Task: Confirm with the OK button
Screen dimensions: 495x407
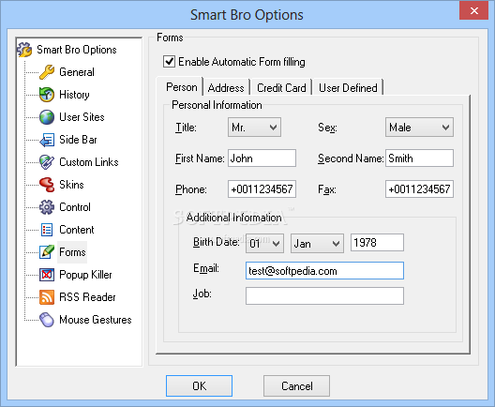Action: click(199, 385)
